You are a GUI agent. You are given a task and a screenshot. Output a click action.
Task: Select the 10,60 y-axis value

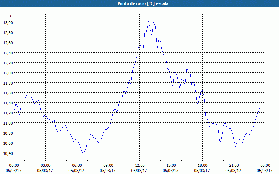point(8,143)
